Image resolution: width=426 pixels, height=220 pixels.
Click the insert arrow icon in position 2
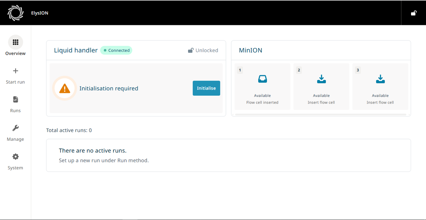321,79
